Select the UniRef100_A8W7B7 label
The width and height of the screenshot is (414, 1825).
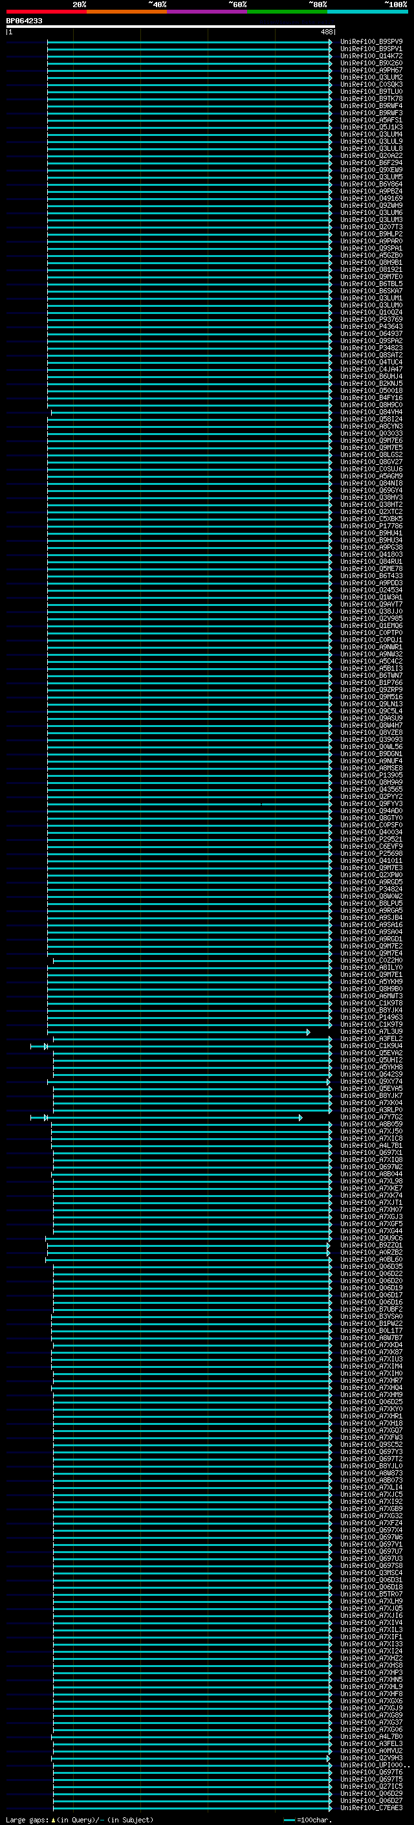click(371, 1338)
